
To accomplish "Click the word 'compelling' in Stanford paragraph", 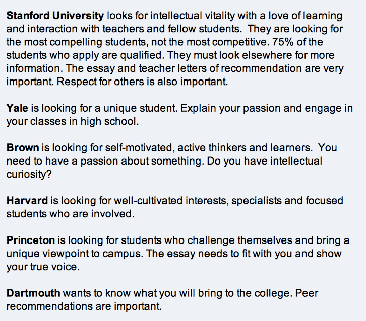I will pos(76,42).
